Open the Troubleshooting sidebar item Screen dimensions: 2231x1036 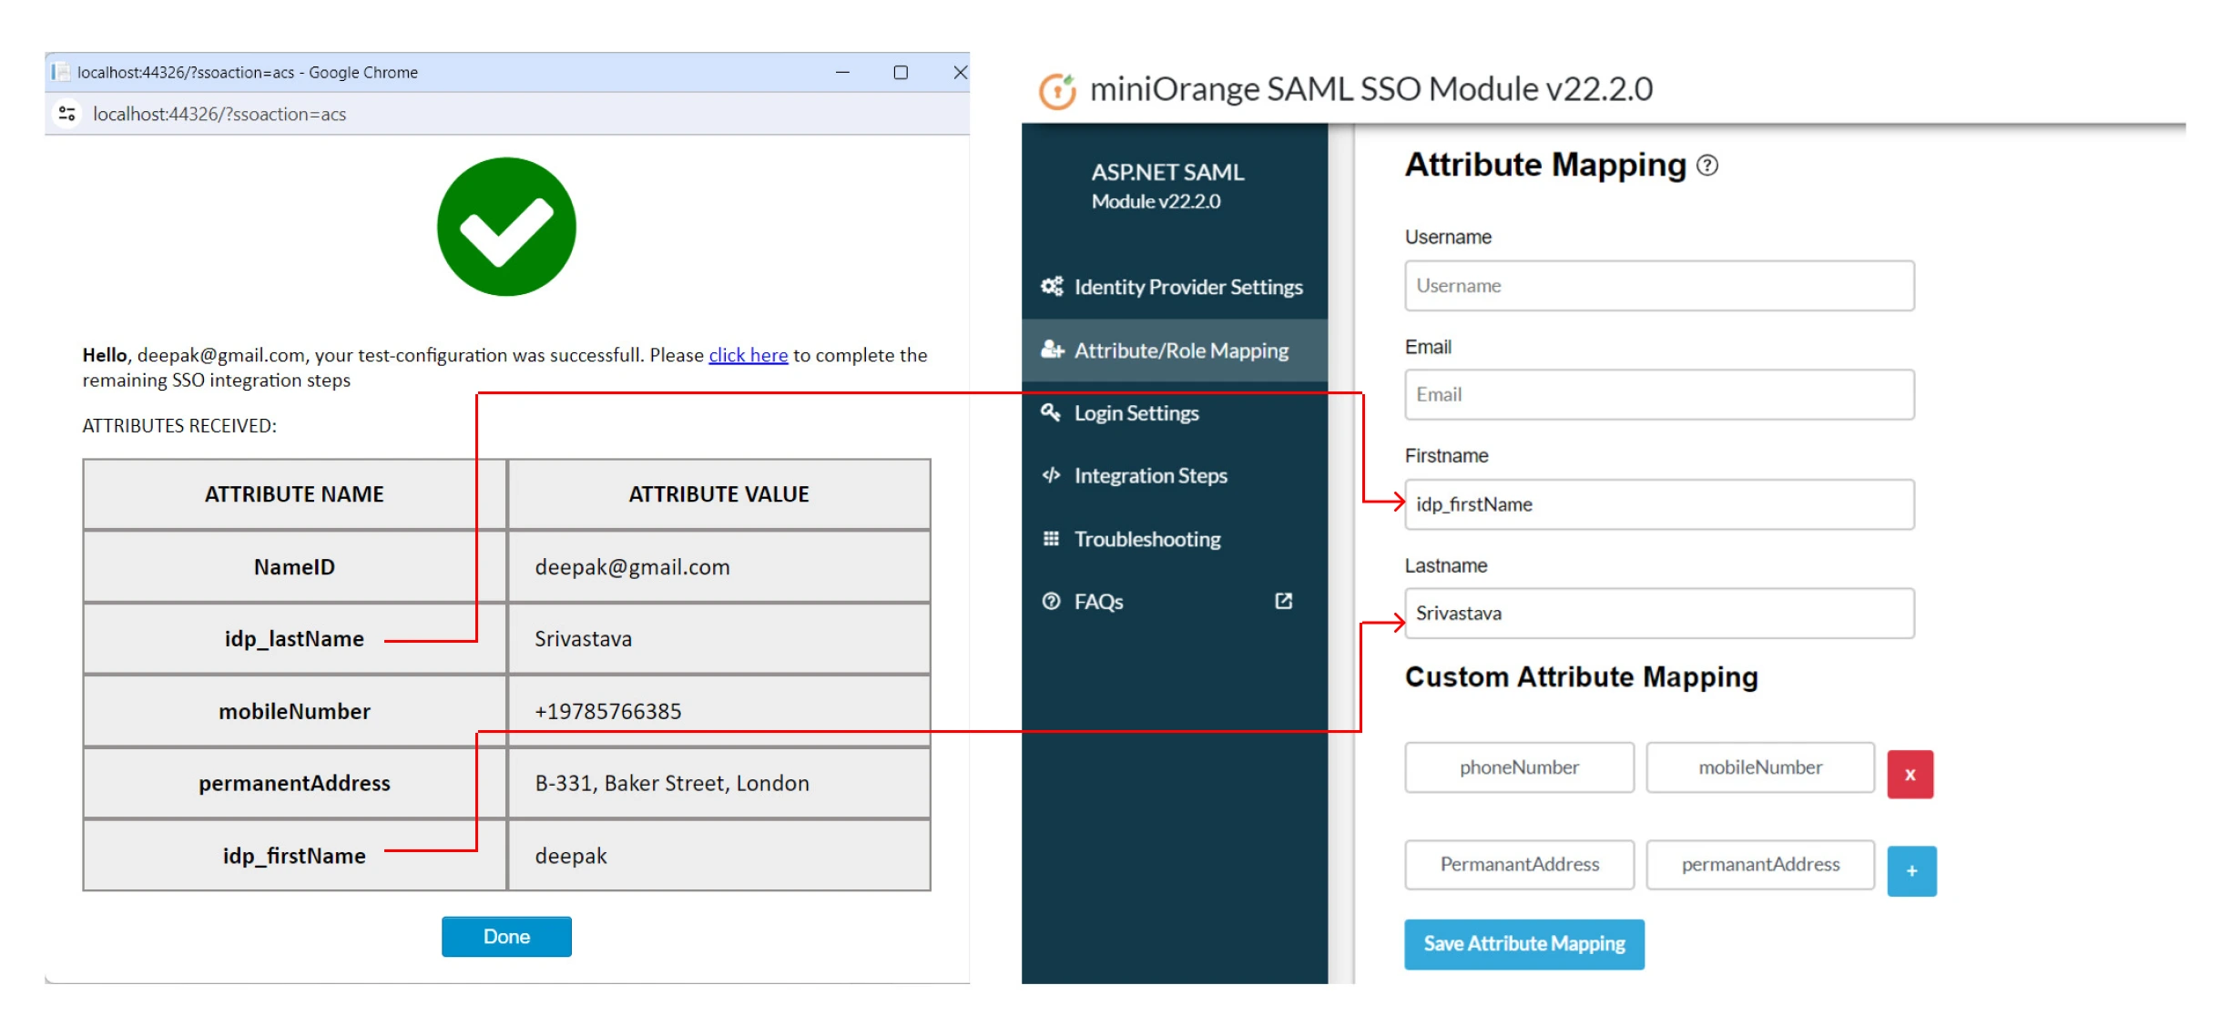coord(1175,539)
